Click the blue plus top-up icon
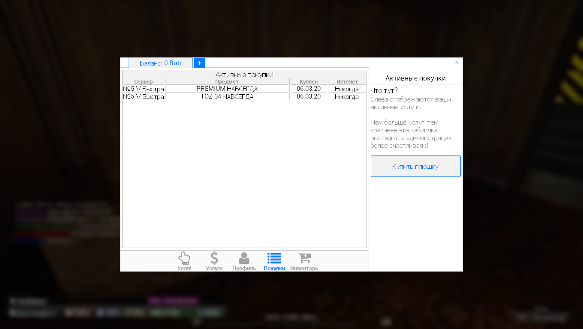583x329 pixels. 199,63
